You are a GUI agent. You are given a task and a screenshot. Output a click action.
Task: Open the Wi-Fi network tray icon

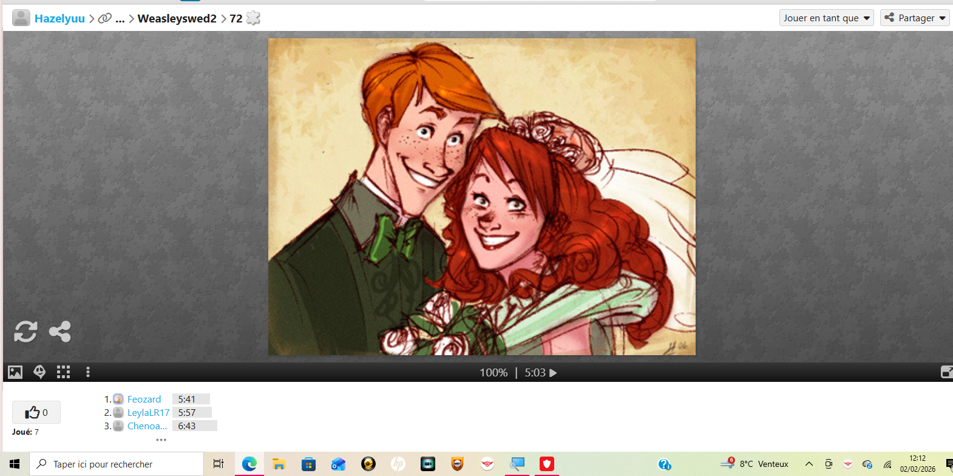[887, 464]
